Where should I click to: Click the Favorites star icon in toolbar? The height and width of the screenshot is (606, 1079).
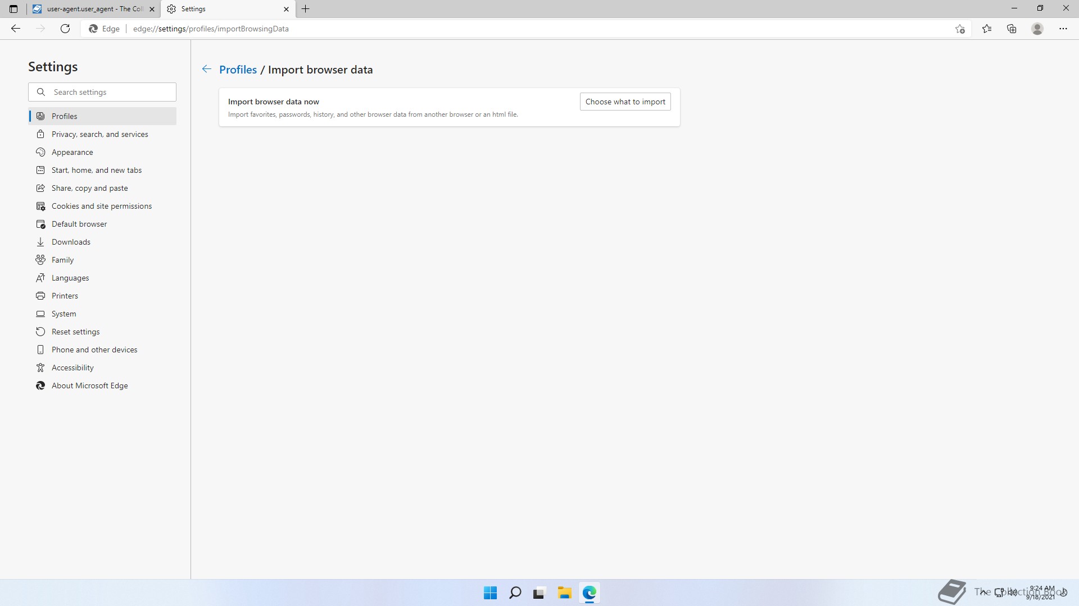pos(987,29)
